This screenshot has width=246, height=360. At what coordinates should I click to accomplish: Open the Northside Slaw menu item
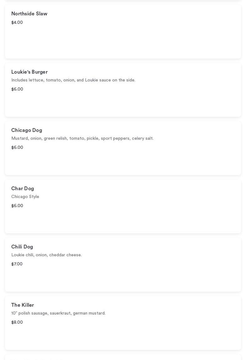click(x=29, y=14)
